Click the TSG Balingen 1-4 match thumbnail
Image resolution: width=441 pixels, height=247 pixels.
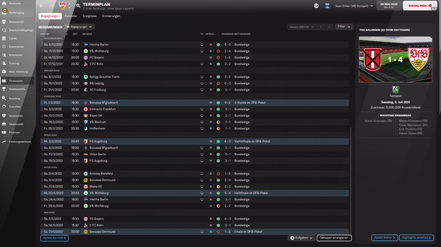(395, 60)
